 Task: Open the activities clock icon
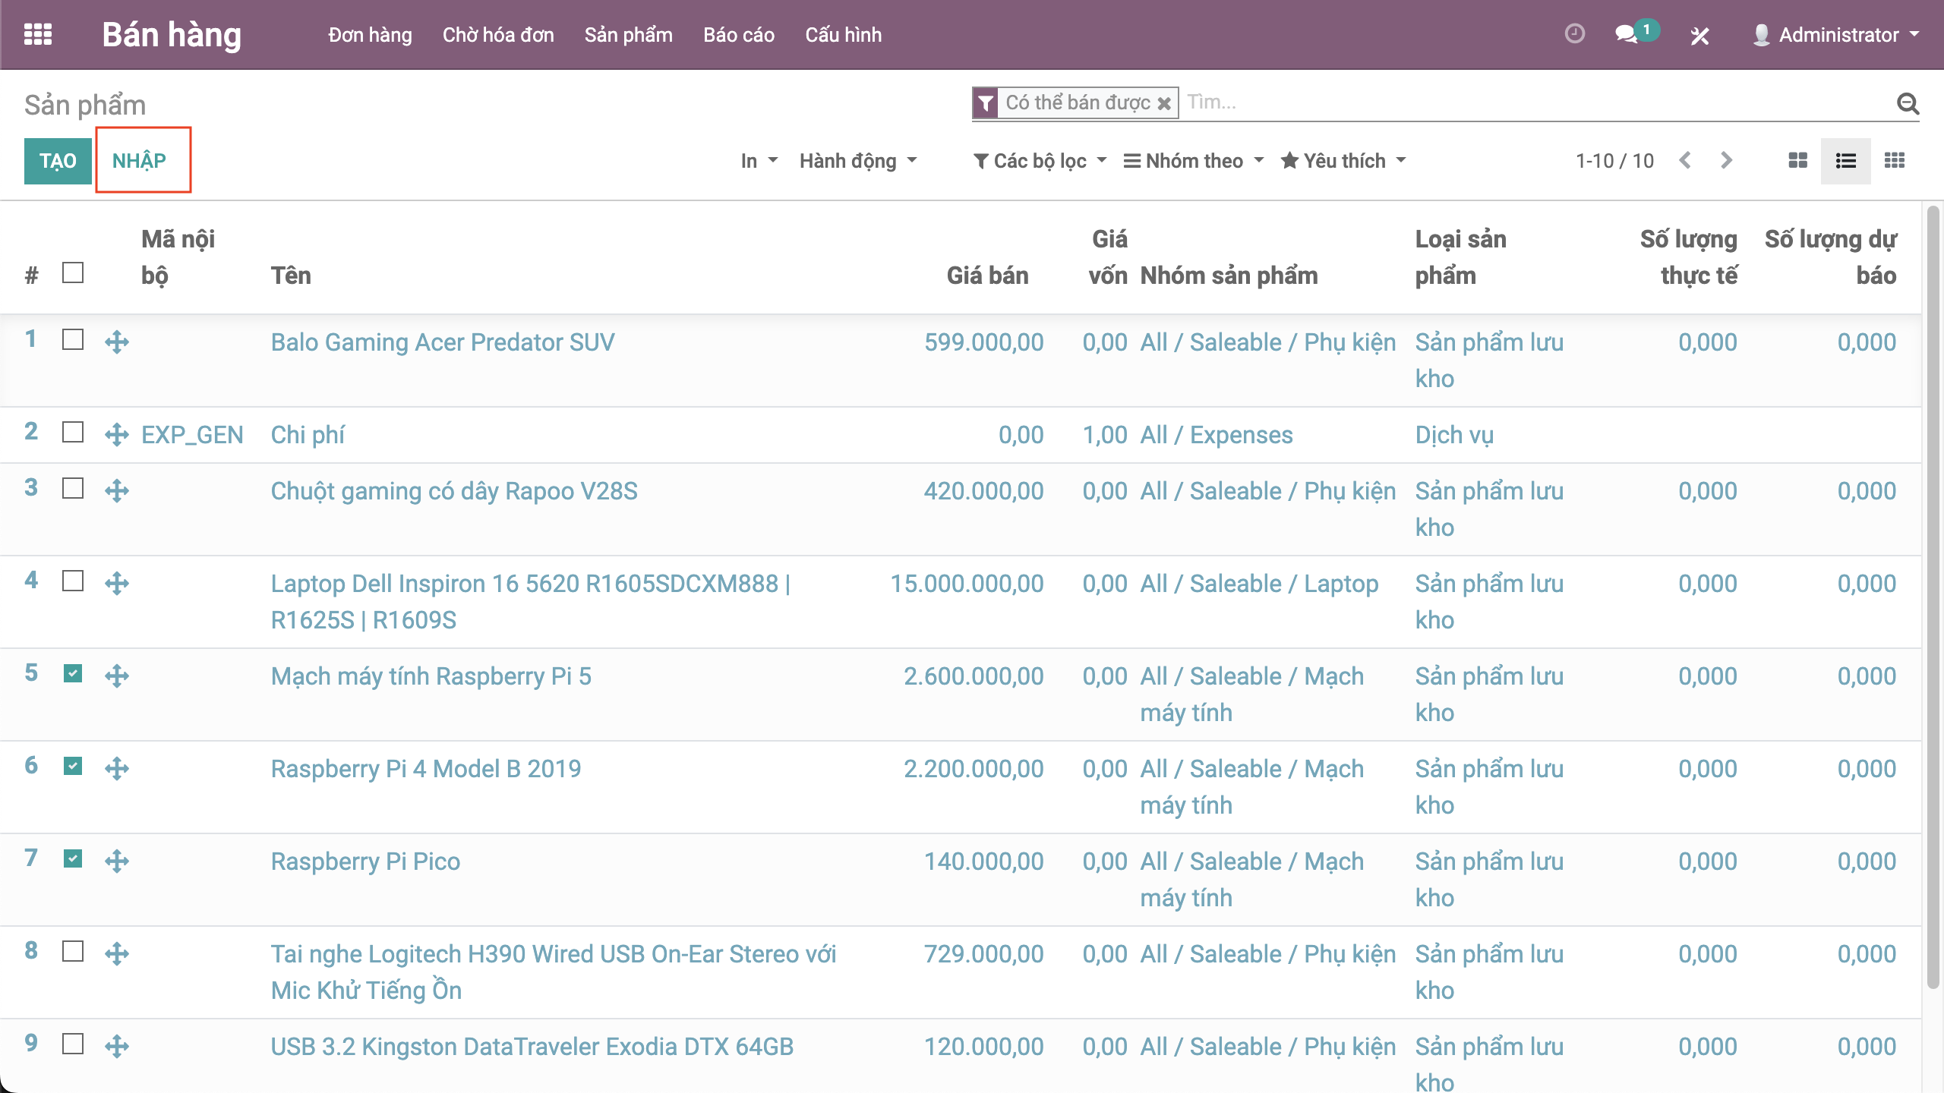pos(1574,34)
